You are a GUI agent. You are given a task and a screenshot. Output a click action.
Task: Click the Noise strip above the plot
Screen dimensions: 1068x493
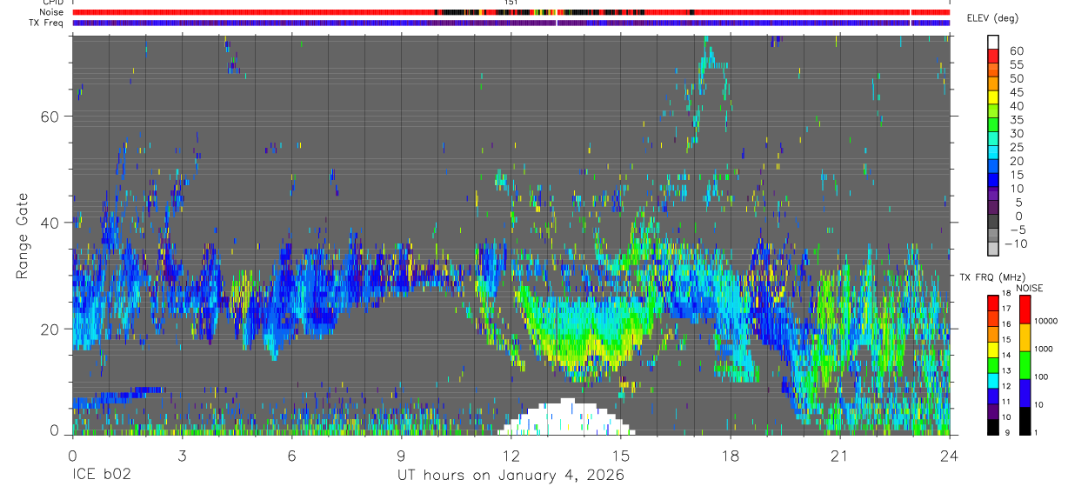point(511,12)
